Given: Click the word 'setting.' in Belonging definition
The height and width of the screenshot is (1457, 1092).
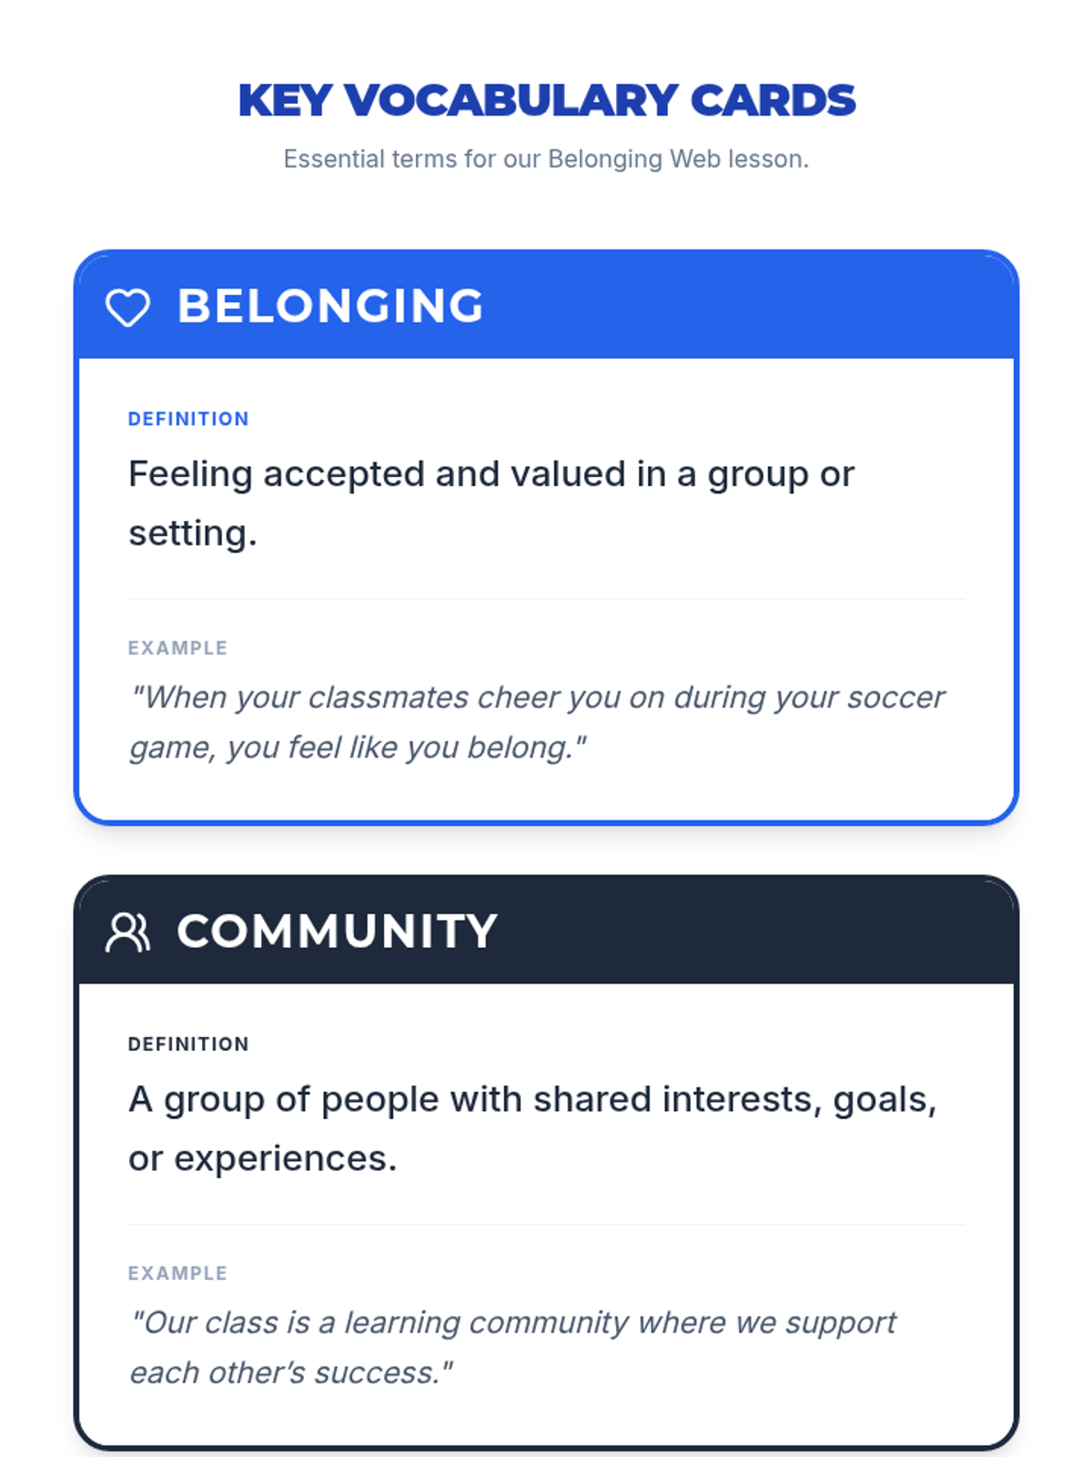Looking at the screenshot, I should [x=192, y=534].
